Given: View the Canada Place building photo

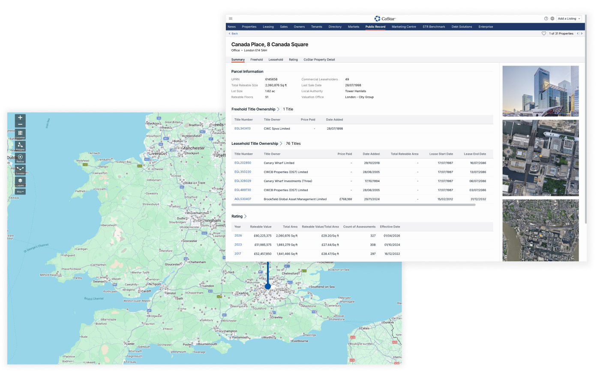Looking at the screenshot, I should [540, 91].
